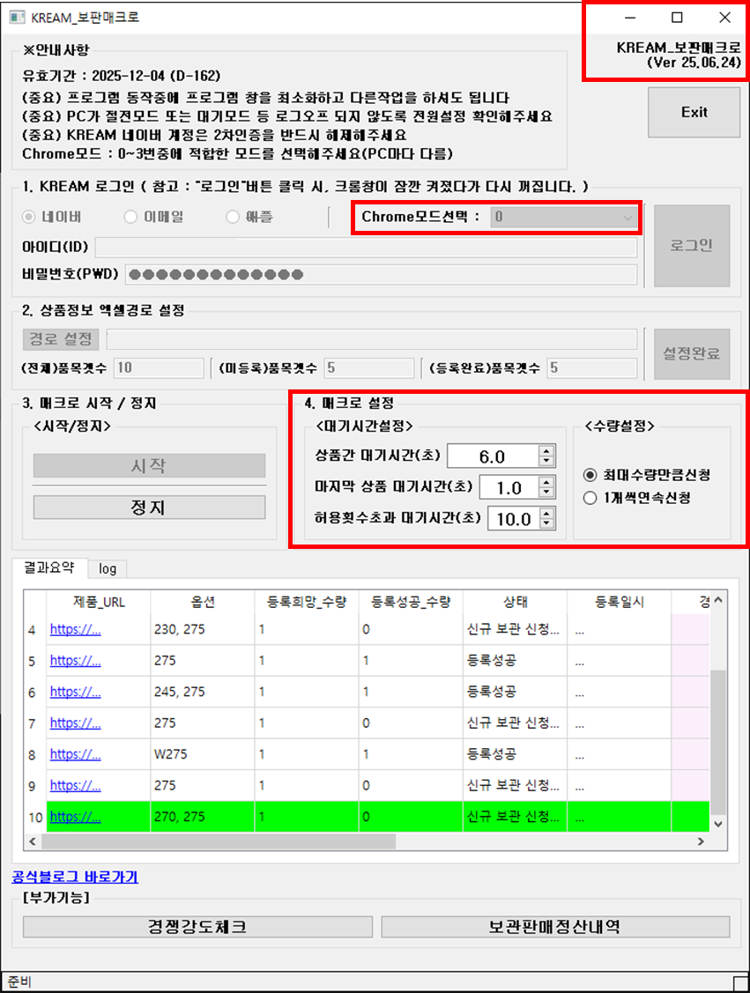Image resolution: width=750 pixels, height=993 pixels.
Task: Click the (전체)품목갯수 field
Action: click(x=159, y=368)
